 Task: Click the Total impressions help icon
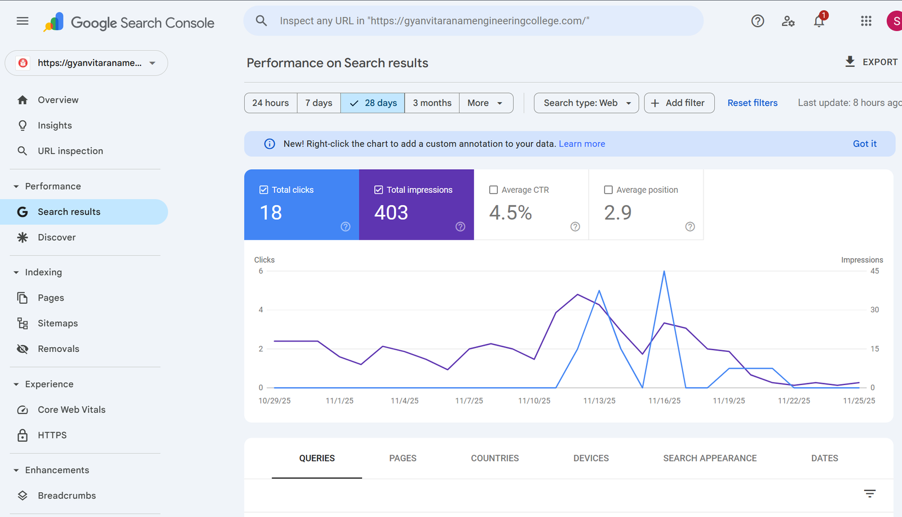tap(460, 227)
